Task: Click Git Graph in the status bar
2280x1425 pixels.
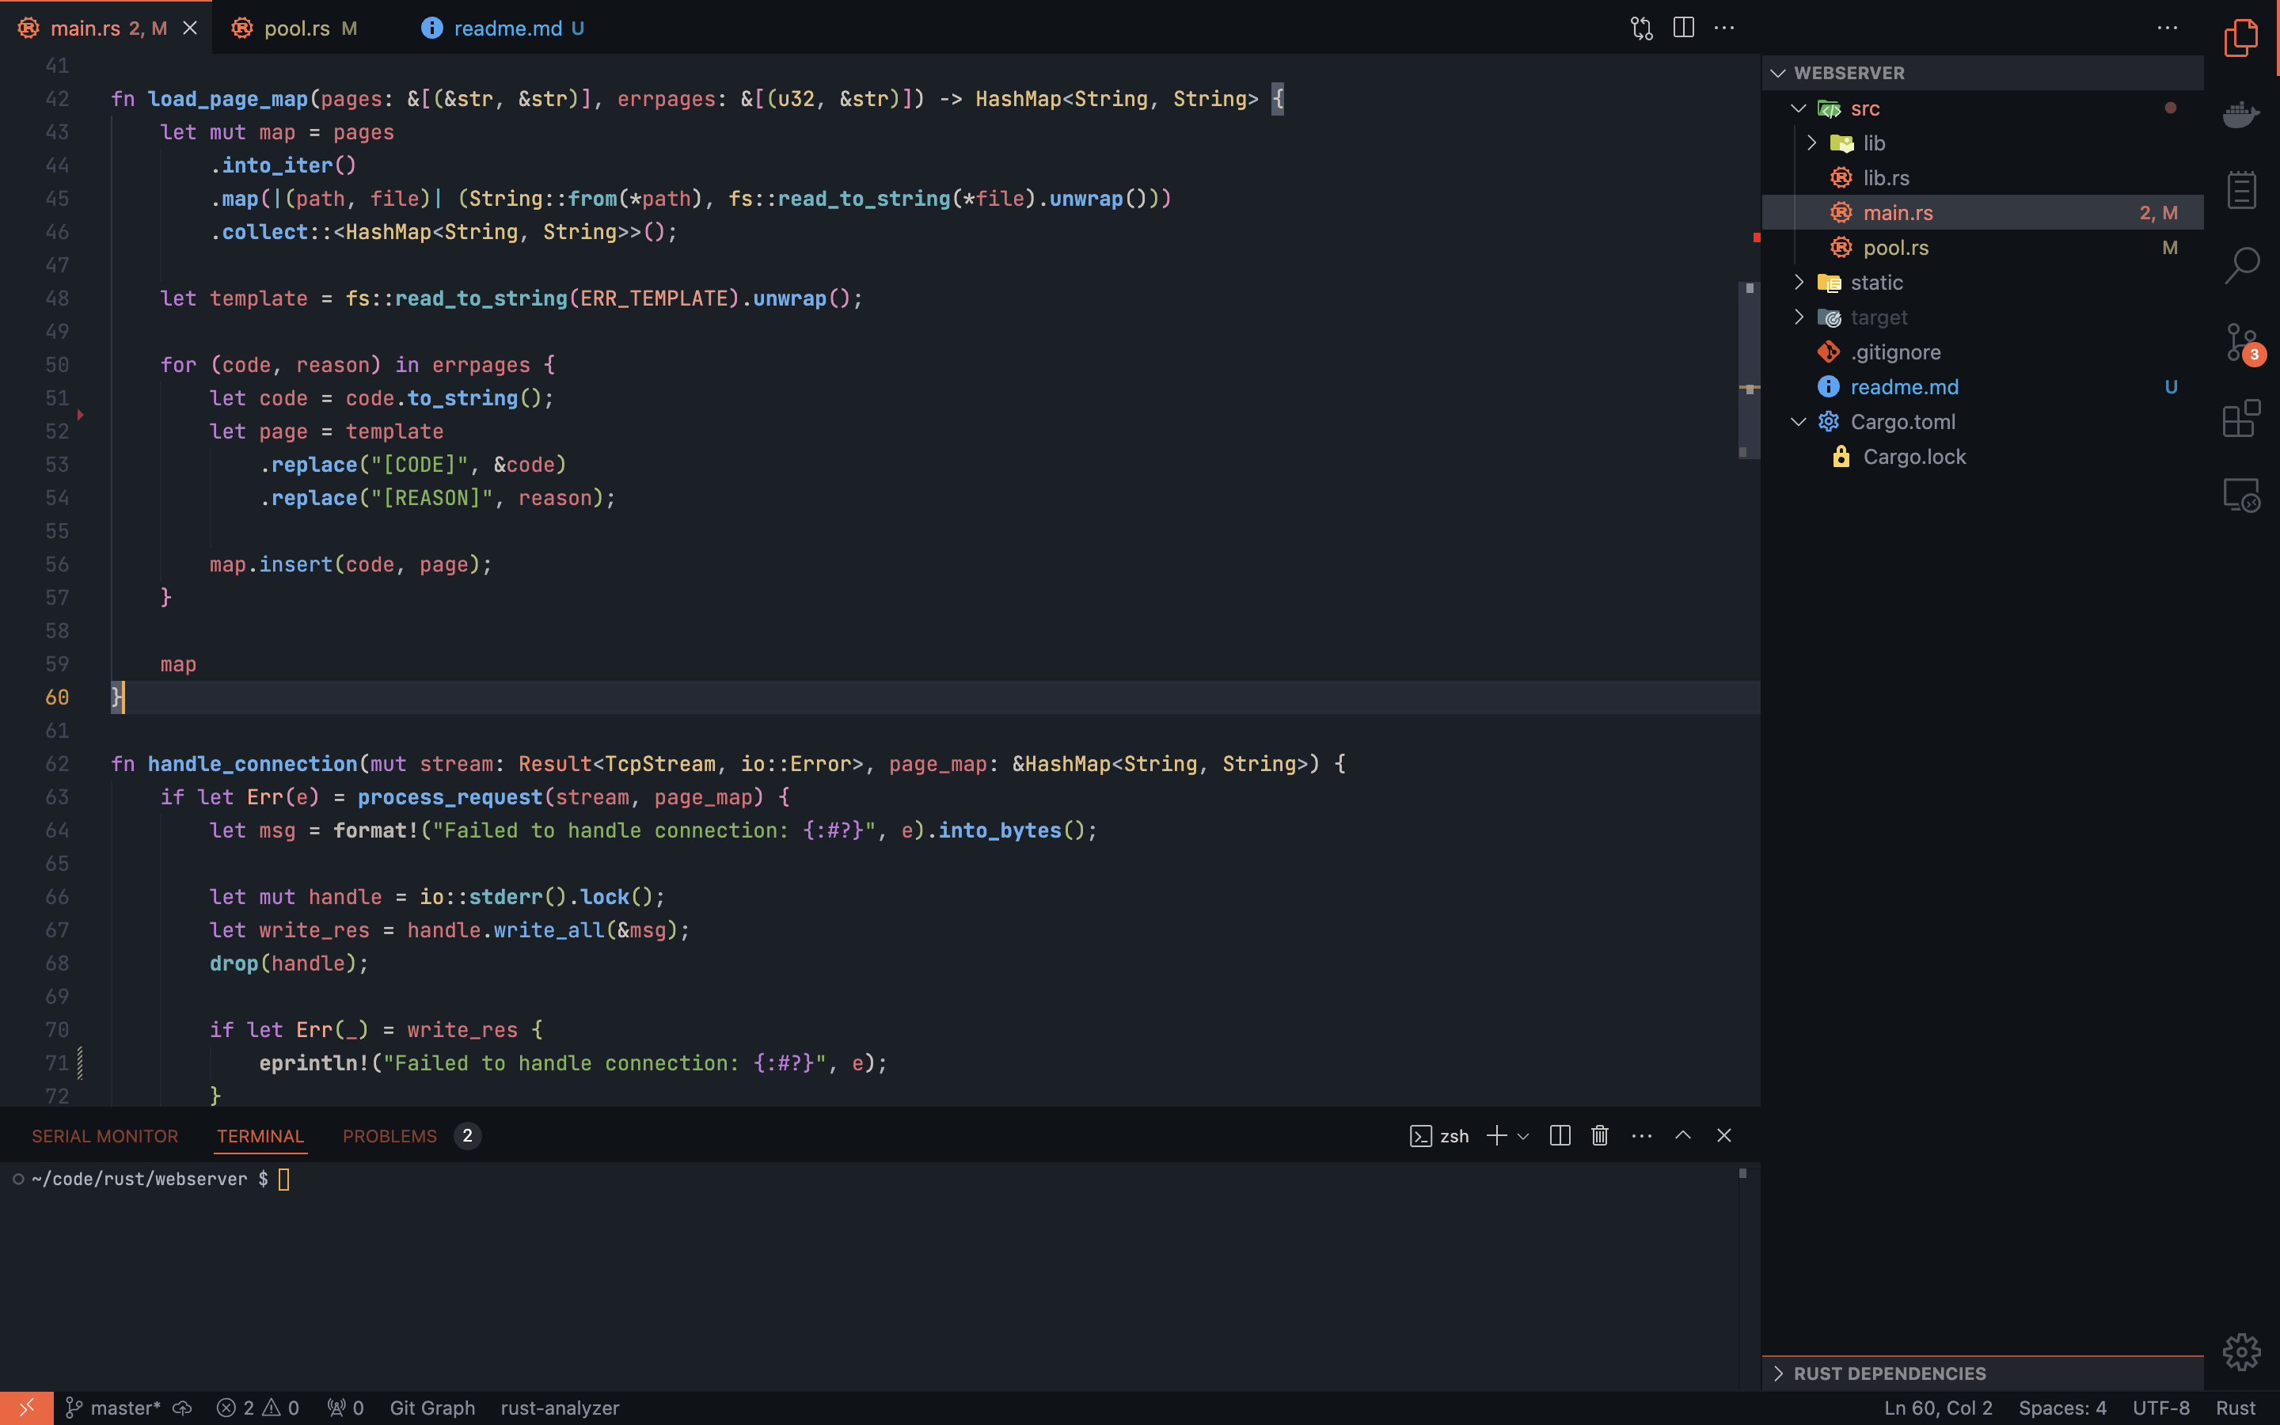Action: tap(432, 1408)
